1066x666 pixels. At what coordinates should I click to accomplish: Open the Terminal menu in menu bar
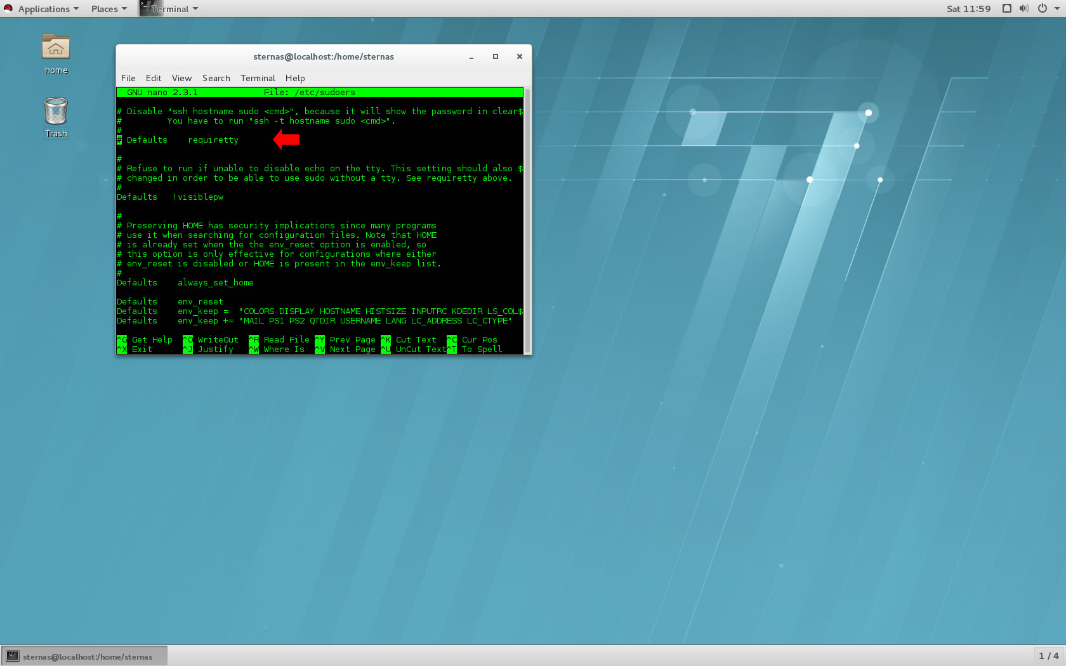[258, 78]
